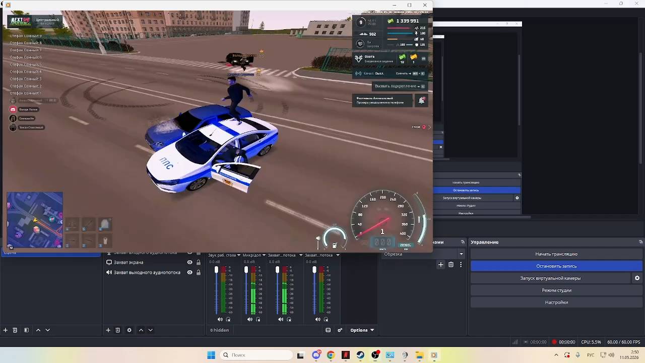Click the CPU: 5.5% status text
The width and height of the screenshot is (645, 363).
(x=591, y=342)
